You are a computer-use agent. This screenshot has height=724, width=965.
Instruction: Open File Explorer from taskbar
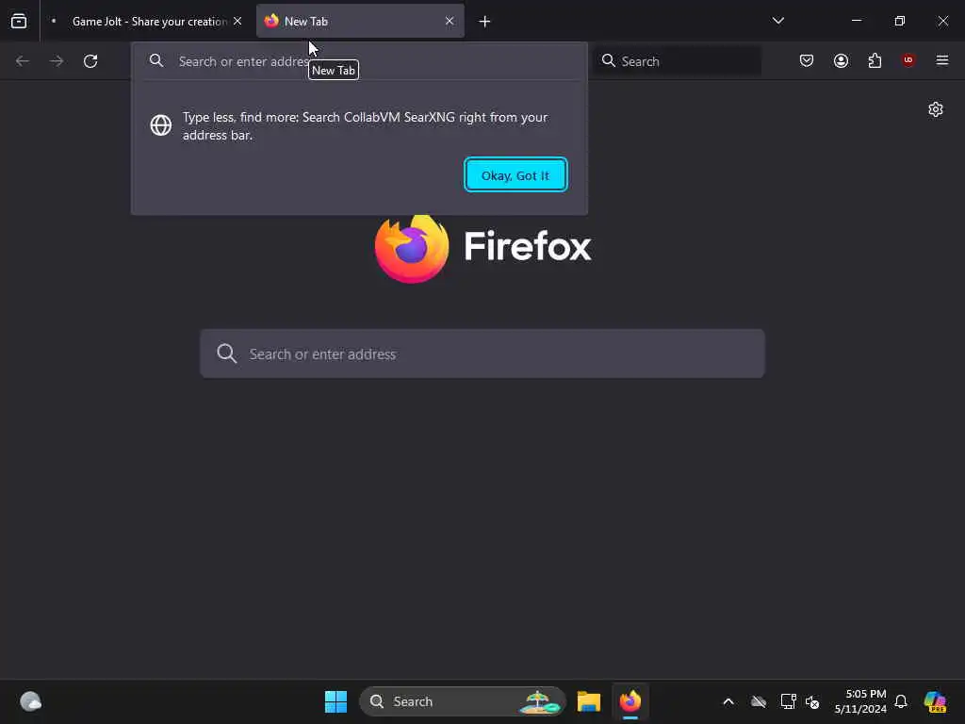pos(589,701)
